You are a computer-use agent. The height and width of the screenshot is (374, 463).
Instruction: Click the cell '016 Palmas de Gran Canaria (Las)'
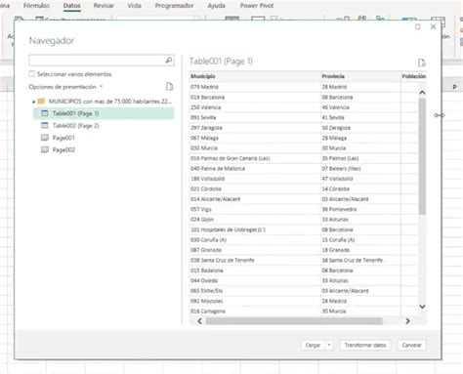[255, 158]
